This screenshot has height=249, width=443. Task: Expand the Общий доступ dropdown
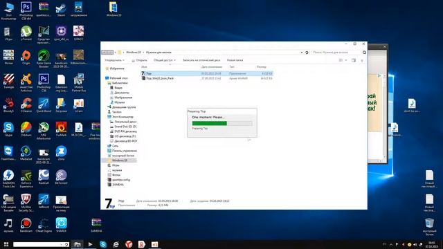pos(165,60)
